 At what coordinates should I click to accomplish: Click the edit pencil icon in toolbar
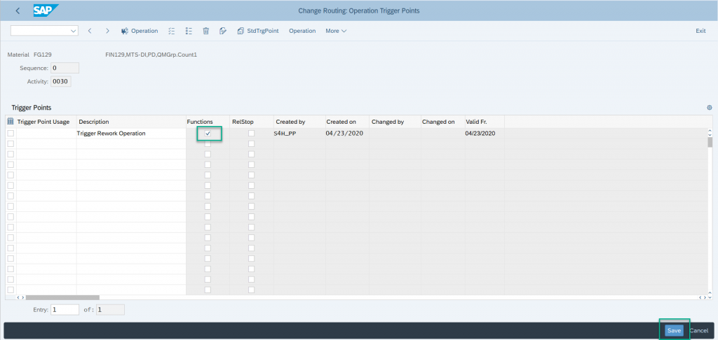coord(223,31)
